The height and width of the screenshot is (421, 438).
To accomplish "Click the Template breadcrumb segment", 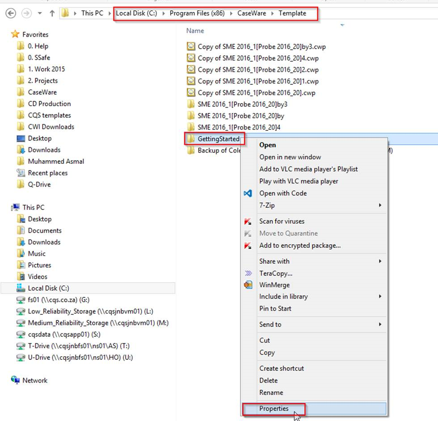I will tap(292, 13).
